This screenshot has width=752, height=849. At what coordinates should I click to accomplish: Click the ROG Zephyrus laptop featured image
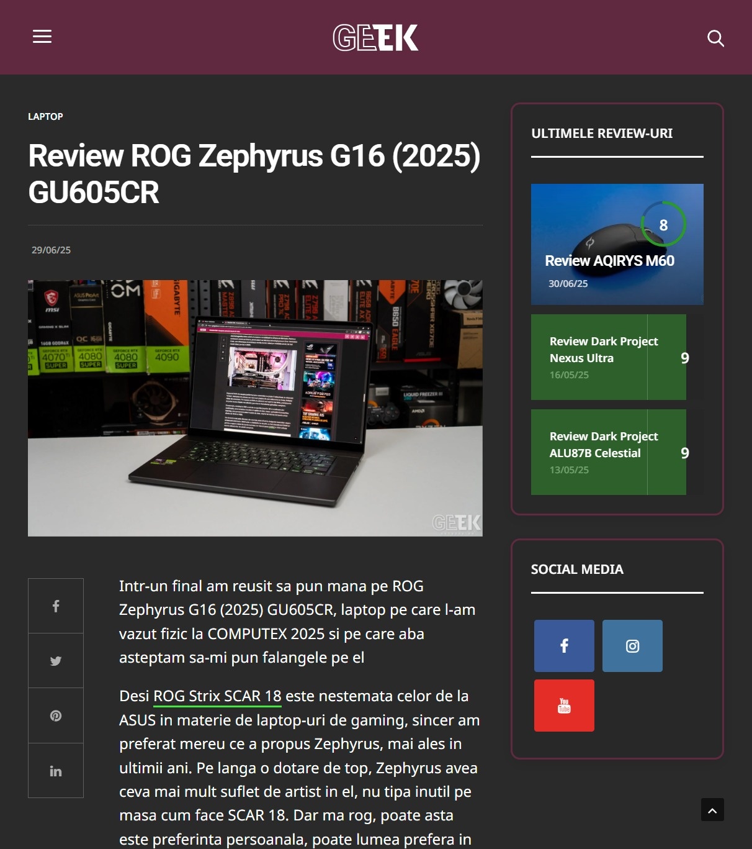(255, 408)
